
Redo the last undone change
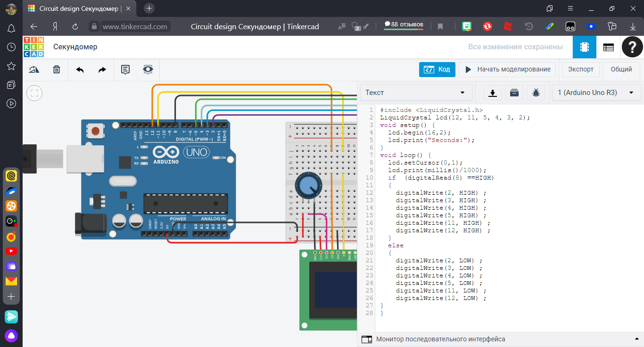pyautogui.click(x=102, y=70)
